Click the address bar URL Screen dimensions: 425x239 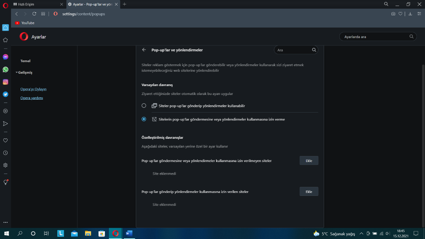point(84,14)
